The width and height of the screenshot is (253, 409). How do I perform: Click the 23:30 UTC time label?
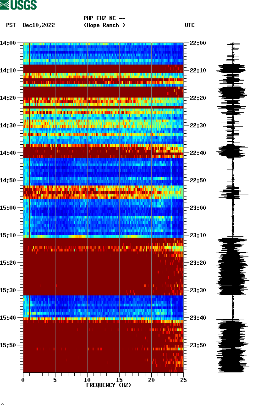[198, 290]
